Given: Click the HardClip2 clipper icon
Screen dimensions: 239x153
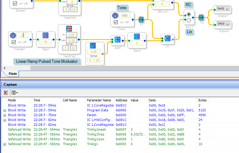Looking at the screenshot, I should [69, 29].
